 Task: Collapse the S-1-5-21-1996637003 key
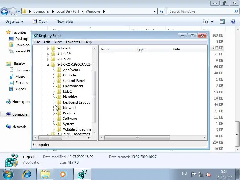coord(48,65)
